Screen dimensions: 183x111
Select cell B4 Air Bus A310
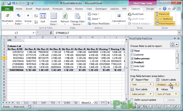[15, 49]
